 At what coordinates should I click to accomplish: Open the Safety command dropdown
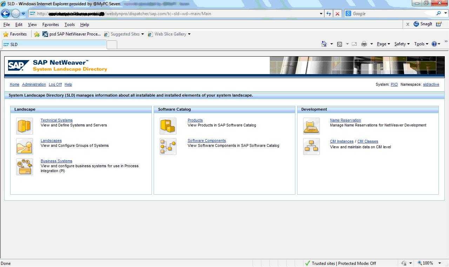pyautogui.click(x=402, y=44)
